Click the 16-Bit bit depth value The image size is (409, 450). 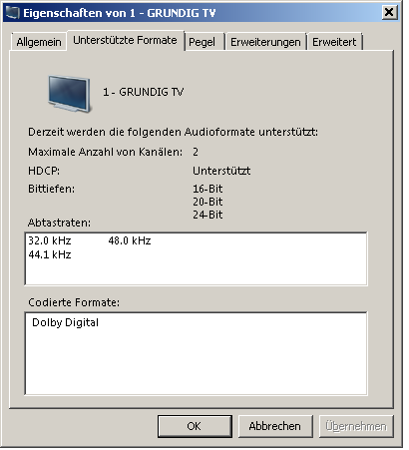pos(207,189)
